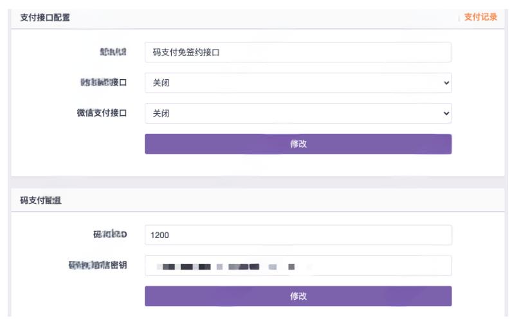Open the 支付记录 link
Image resolution: width=512 pixels, height=323 pixels.
(x=480, y=17)
